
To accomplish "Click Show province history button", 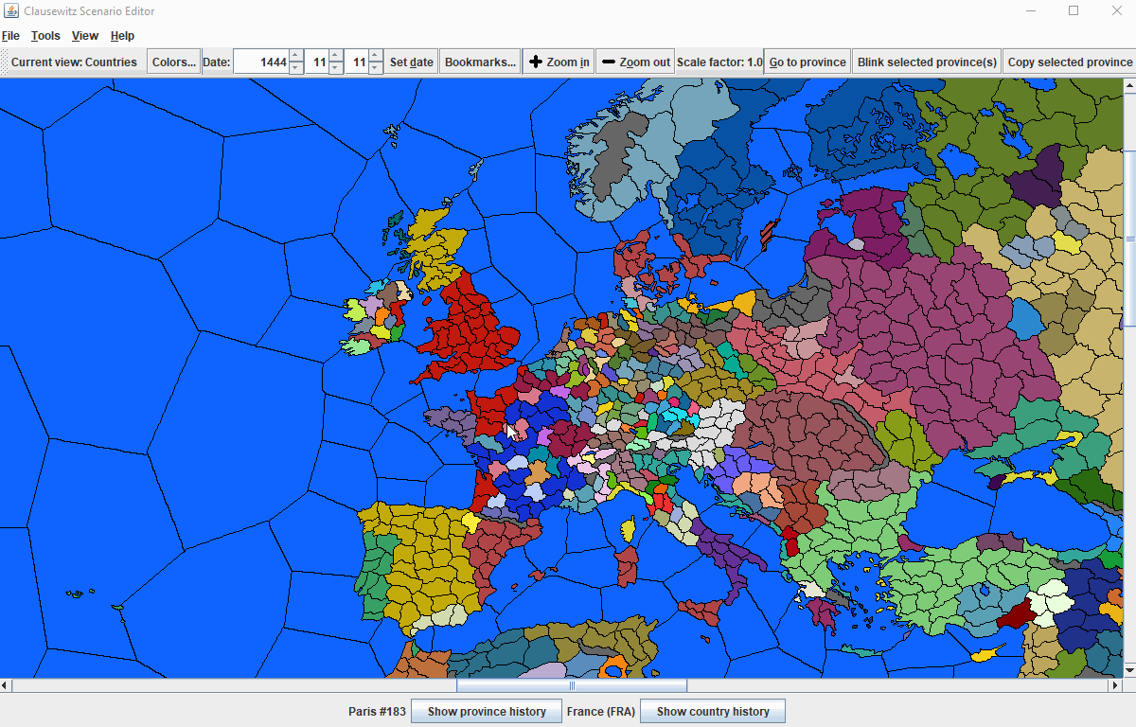I will (487, 712).
